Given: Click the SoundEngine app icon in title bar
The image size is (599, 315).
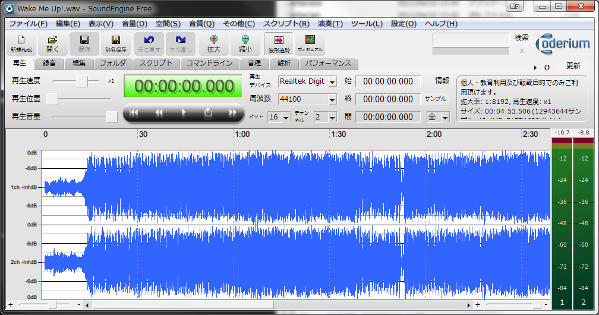Looking at the screenshot, I should coord(10,8).
